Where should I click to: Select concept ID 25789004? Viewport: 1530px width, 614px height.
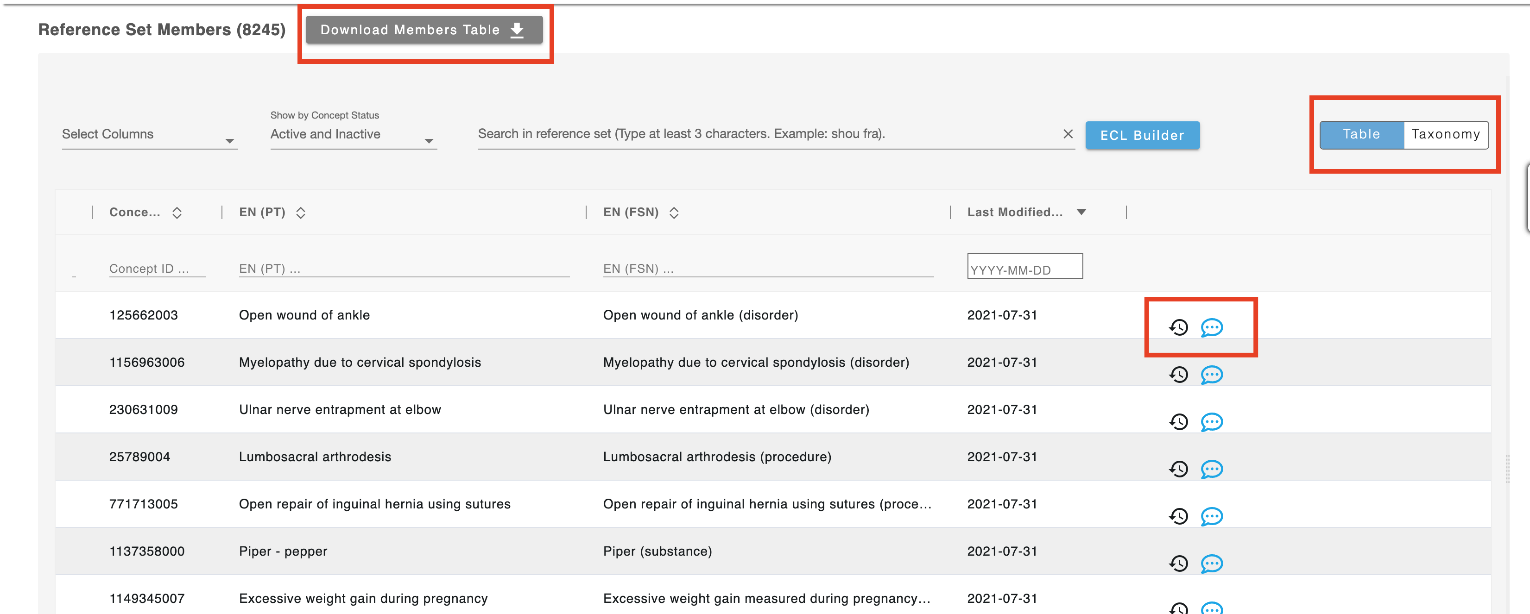(x=139, y=457)
